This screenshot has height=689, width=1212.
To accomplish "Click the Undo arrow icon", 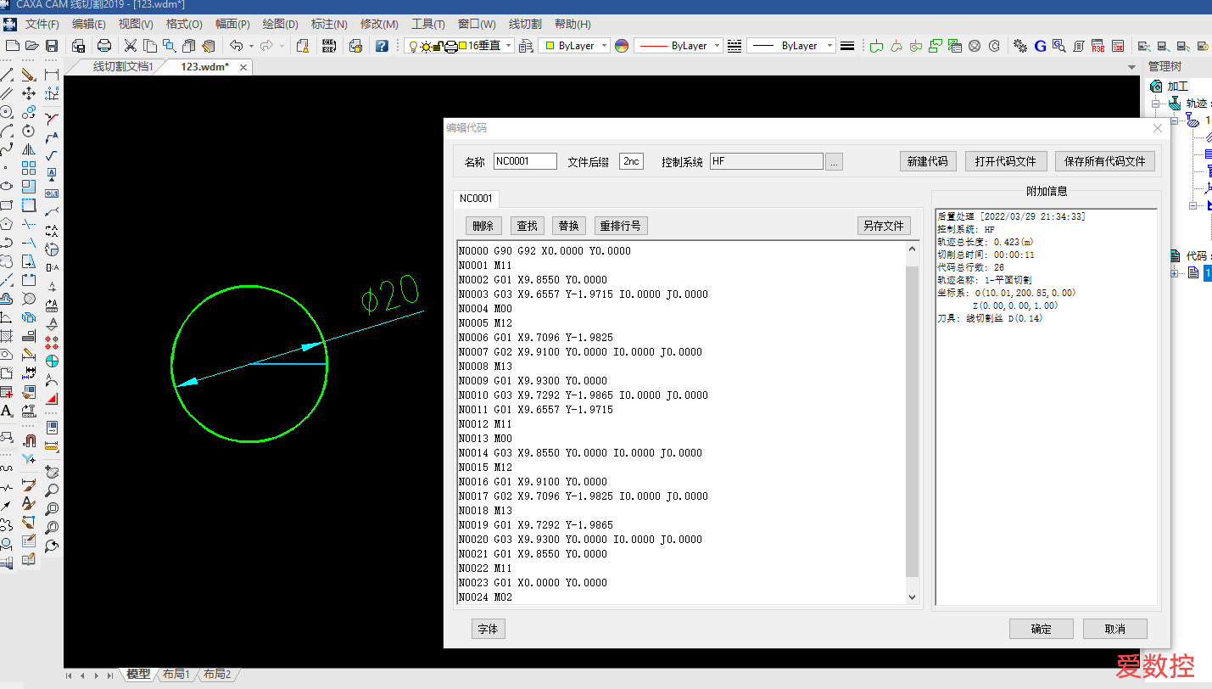I will click(x=237, y=46).
